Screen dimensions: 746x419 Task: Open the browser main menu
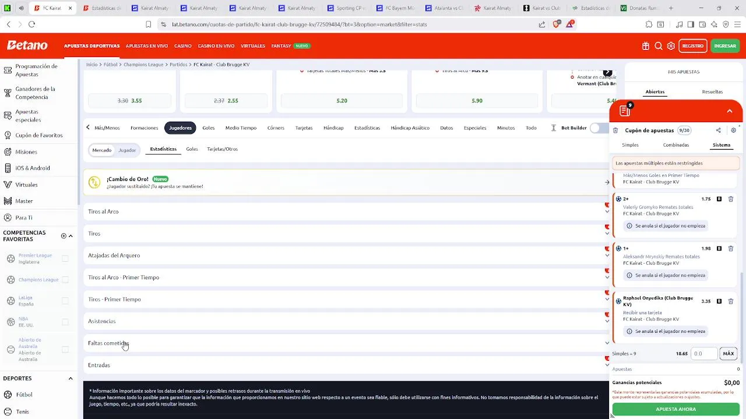click(737, 24)
